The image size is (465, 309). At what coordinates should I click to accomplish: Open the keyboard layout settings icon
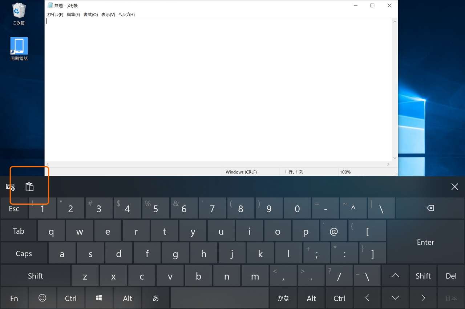pos(10,187)
